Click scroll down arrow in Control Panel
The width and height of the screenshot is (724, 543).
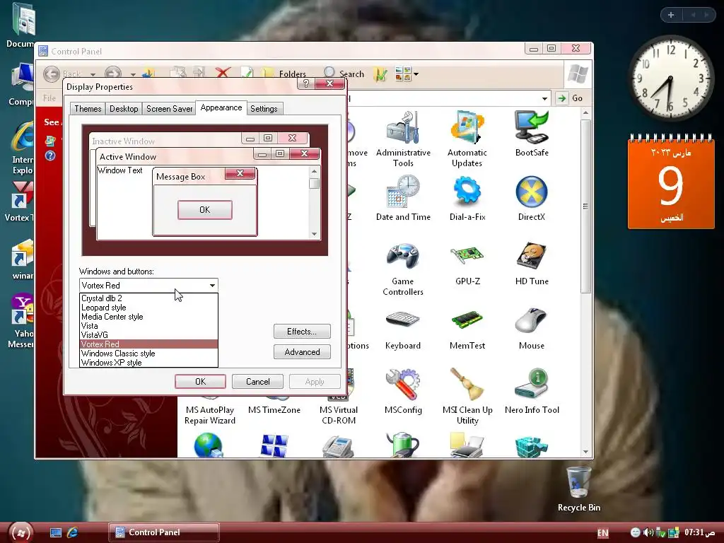(x=585, y=452)
